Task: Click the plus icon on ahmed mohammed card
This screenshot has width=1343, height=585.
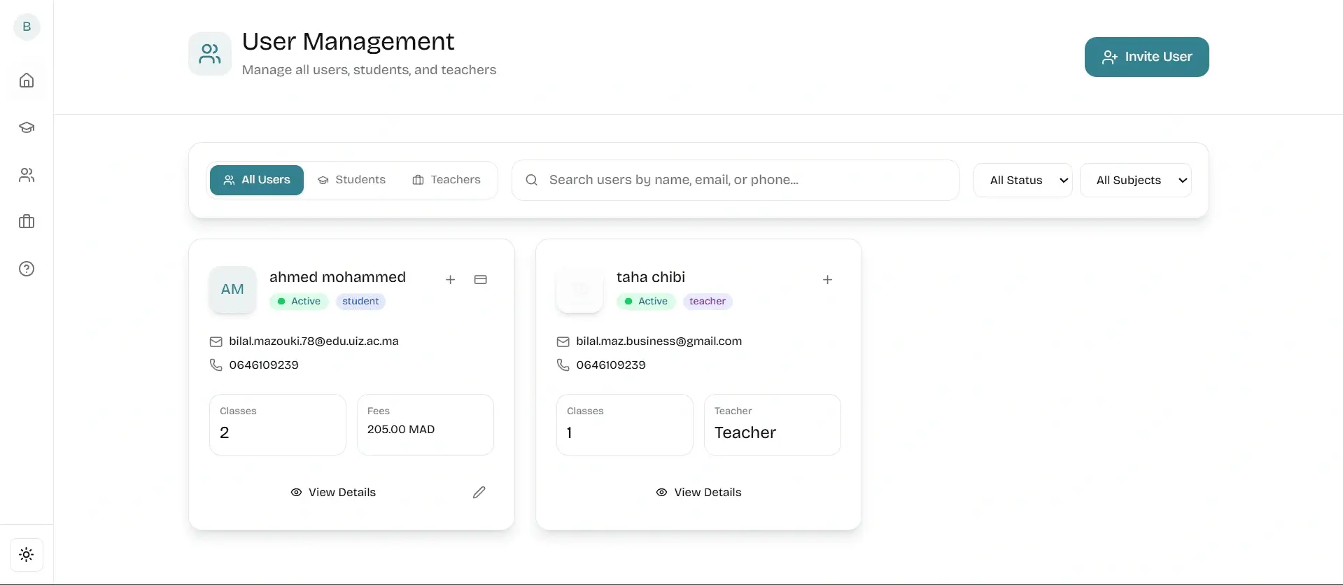Action: pyautogui.click(x=451, y=280)
